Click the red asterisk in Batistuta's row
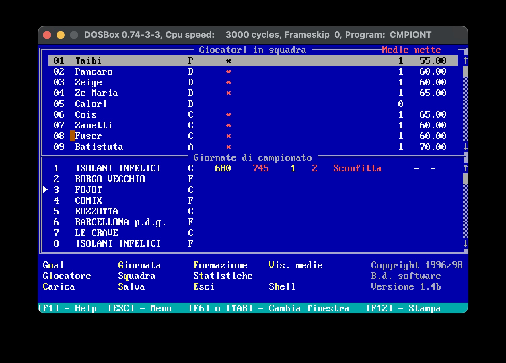This screenshot has width=506, height=363. [229, 147]
